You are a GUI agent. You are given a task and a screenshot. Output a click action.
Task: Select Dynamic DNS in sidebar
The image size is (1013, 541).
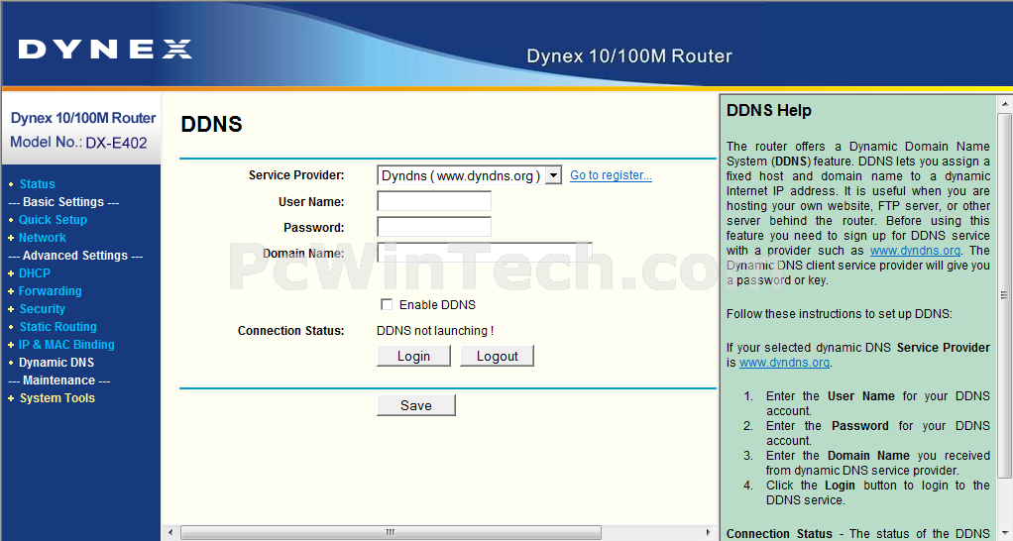56,363
